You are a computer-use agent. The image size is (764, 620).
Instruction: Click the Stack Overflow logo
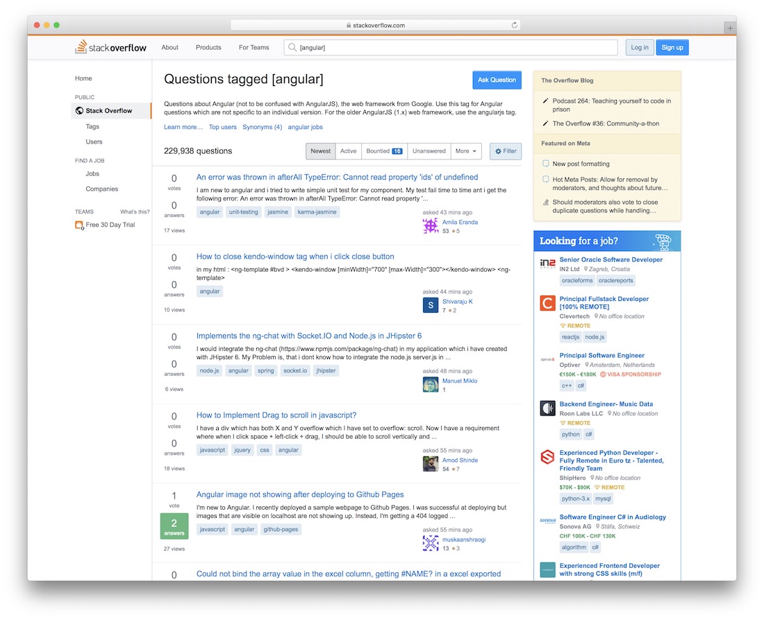tap(110, 47)
